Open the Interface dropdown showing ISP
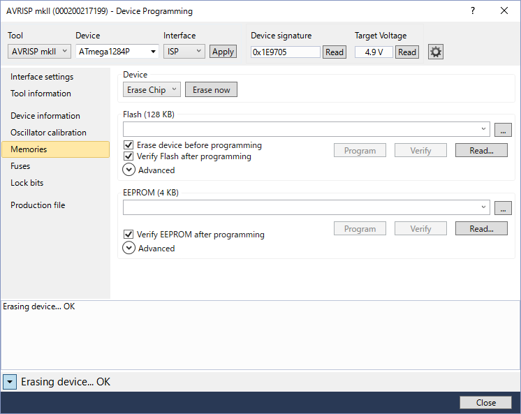The width and height of the screenshot is (521, 414). (x=184, y=52)
